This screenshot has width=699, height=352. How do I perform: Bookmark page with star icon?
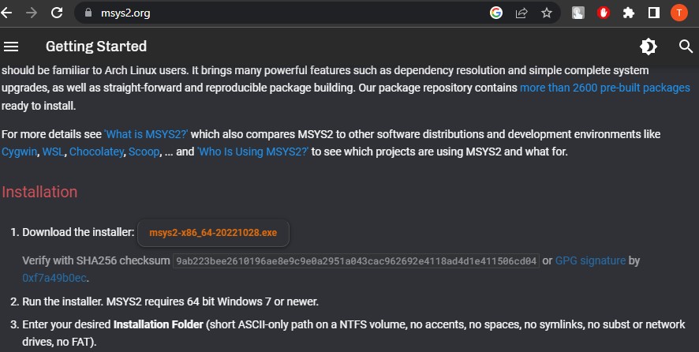547,13
